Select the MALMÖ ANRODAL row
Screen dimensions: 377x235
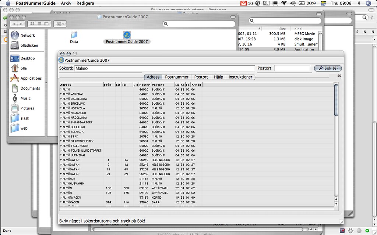pos(197,94)
